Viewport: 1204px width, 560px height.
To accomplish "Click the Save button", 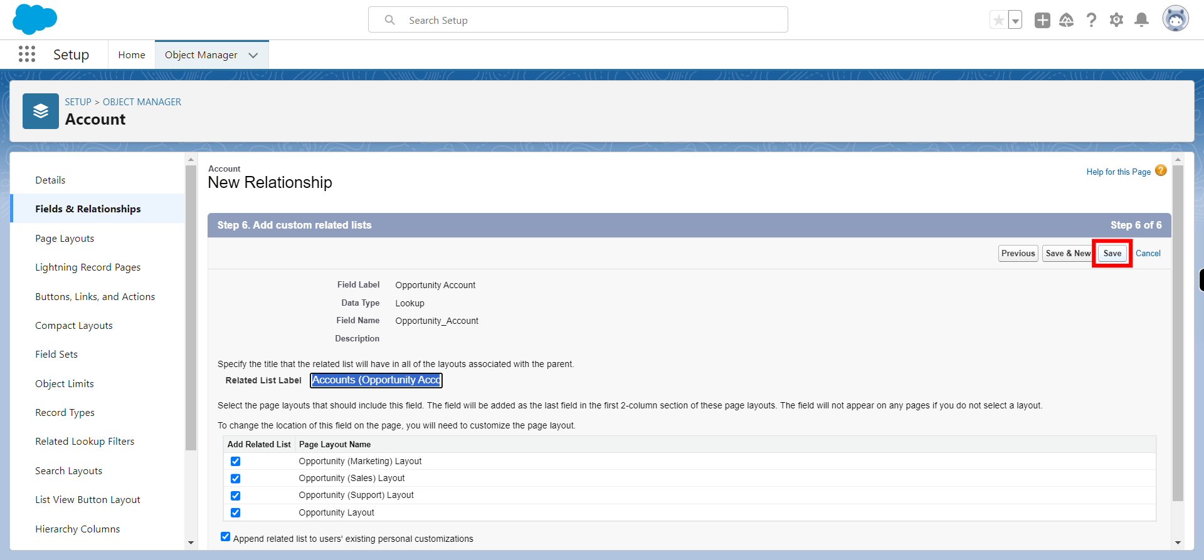I will coord(1112,253).
